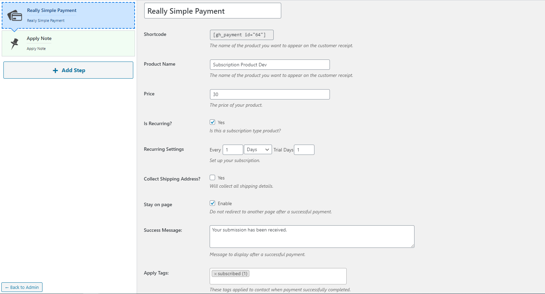Click the plus icon on Add Step
This screenshot has width=545, height=294.
[55, 70]
